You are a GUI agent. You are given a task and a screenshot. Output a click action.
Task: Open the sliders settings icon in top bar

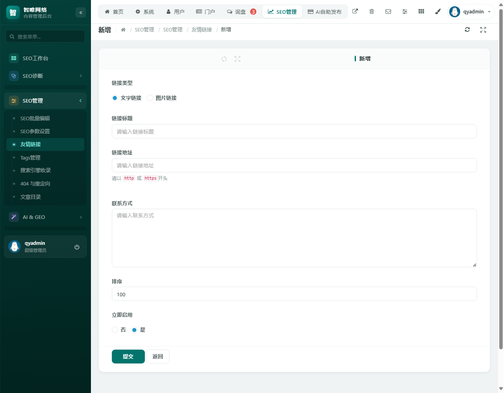point(405,11)
